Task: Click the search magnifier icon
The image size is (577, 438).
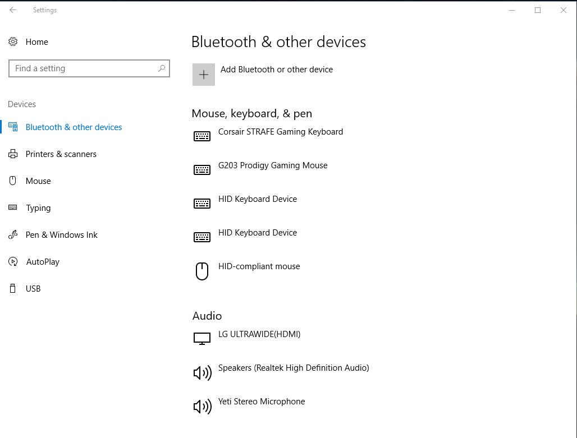Action: point(162,68)
